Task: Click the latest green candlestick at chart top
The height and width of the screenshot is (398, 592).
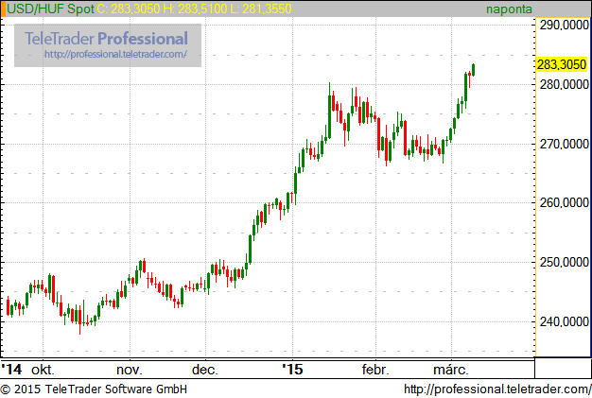Action: click(x=474, y=70)
